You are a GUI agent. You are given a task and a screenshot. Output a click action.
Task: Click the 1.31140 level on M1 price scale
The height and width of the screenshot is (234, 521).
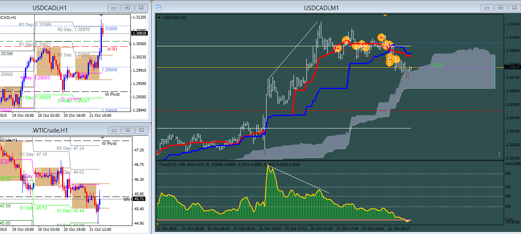coord(513,24)
